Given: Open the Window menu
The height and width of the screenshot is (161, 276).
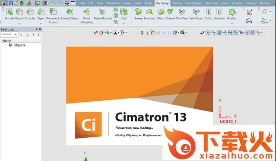Looking at the screenshot, I should tap(265, 3).
